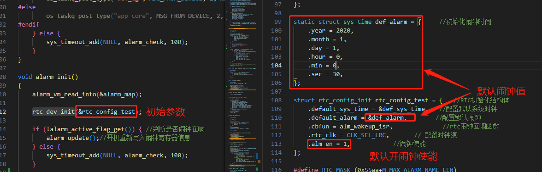Click the &rtc_config_test argument of rtc_dev_init
Viewport: 542px width, 172px height.
107,111
